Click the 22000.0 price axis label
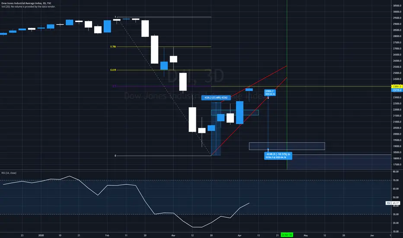Viewport: 403px width, 238px height. tap(397, 109)
